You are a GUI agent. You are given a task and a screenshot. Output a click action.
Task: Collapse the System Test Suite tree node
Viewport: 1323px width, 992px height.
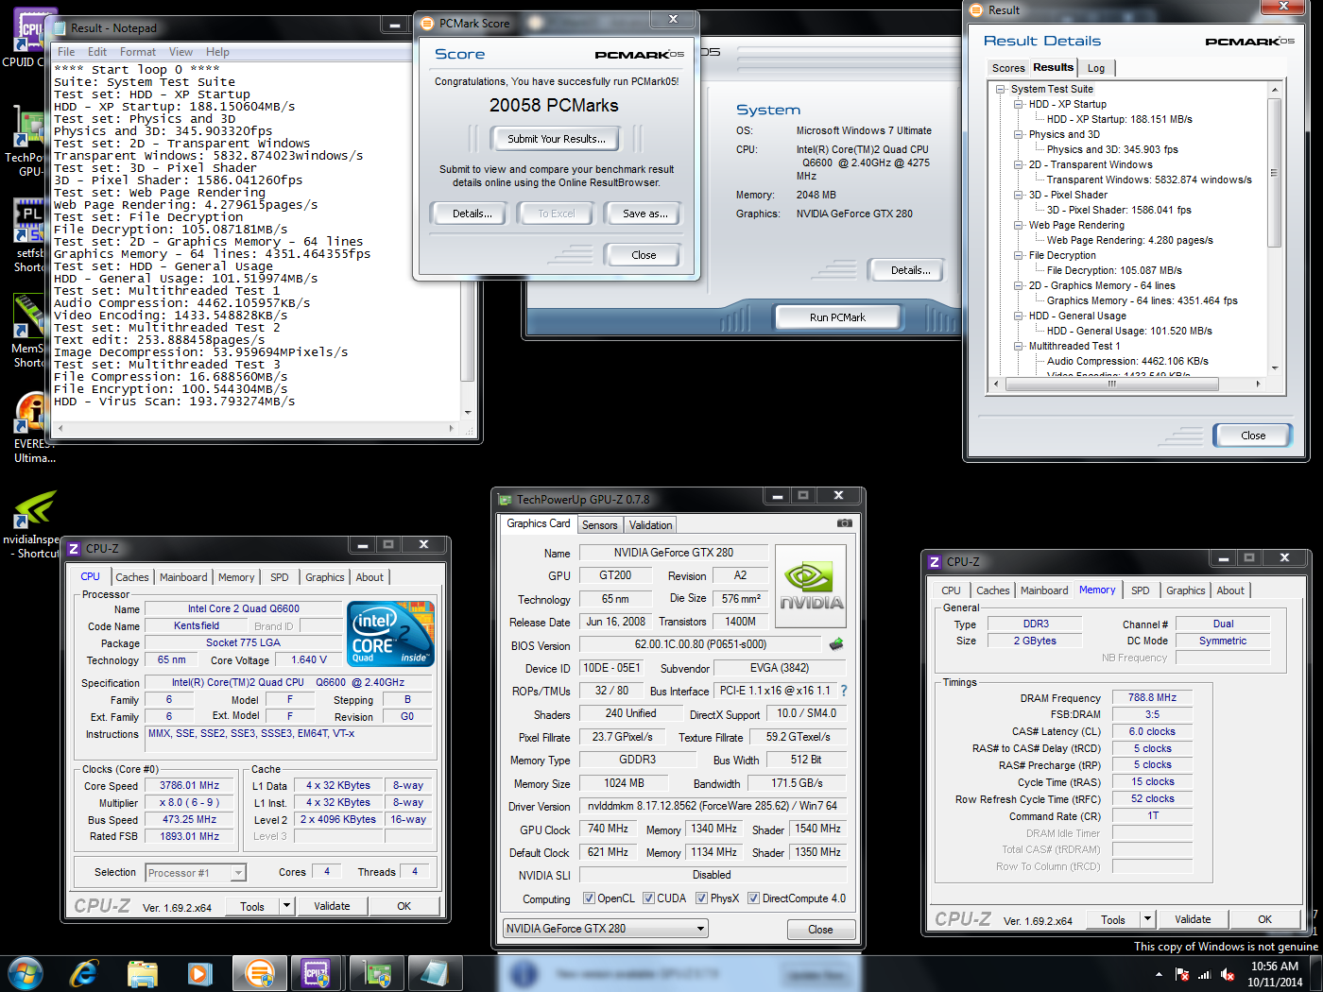[1000, 89]
